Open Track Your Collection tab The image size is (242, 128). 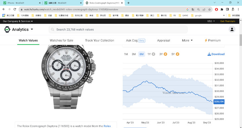pyautogui.click(x=99, y=40)
